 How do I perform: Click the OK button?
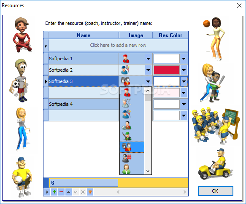215,191
